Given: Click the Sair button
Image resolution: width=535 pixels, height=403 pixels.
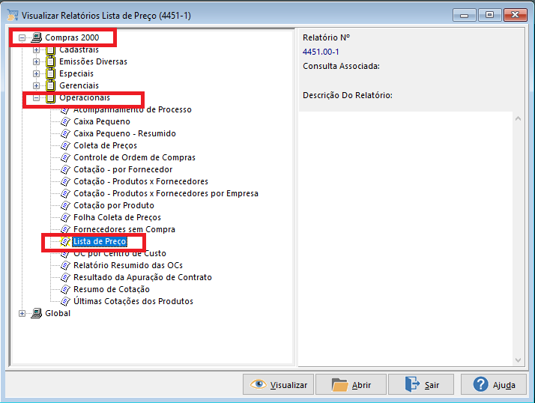Looking at the screenshot, I should click(421, 384).
